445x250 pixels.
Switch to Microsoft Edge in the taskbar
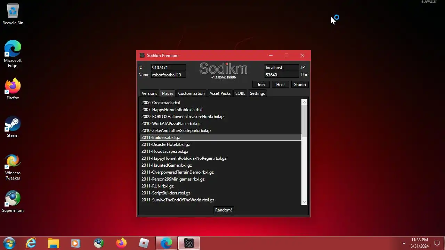167,243
